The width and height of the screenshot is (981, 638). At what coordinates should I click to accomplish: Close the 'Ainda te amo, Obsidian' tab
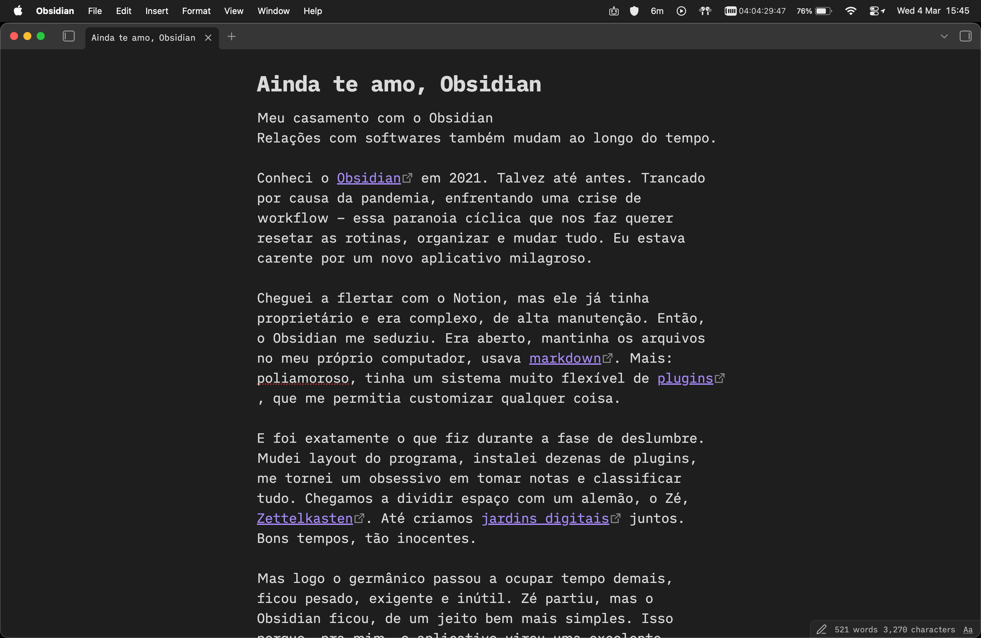(x=208, y=37)
